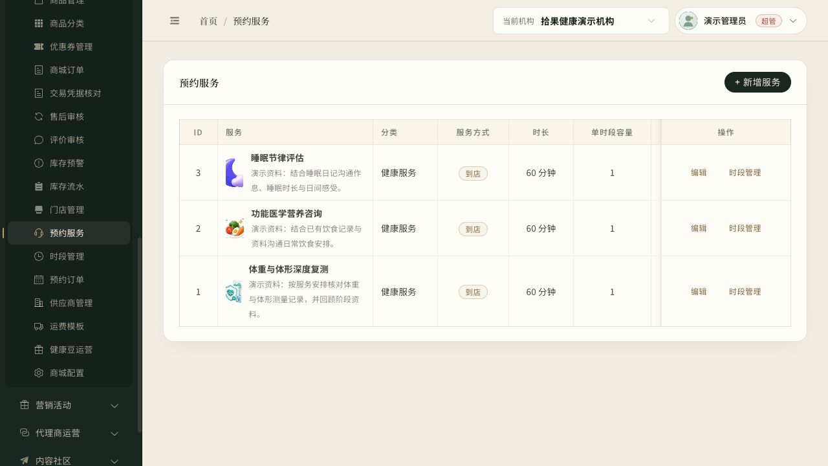Viewport: 828px width, 466px height.
Task: Edit the 功能医学营养咨询 service
Action: pos(699,228)
